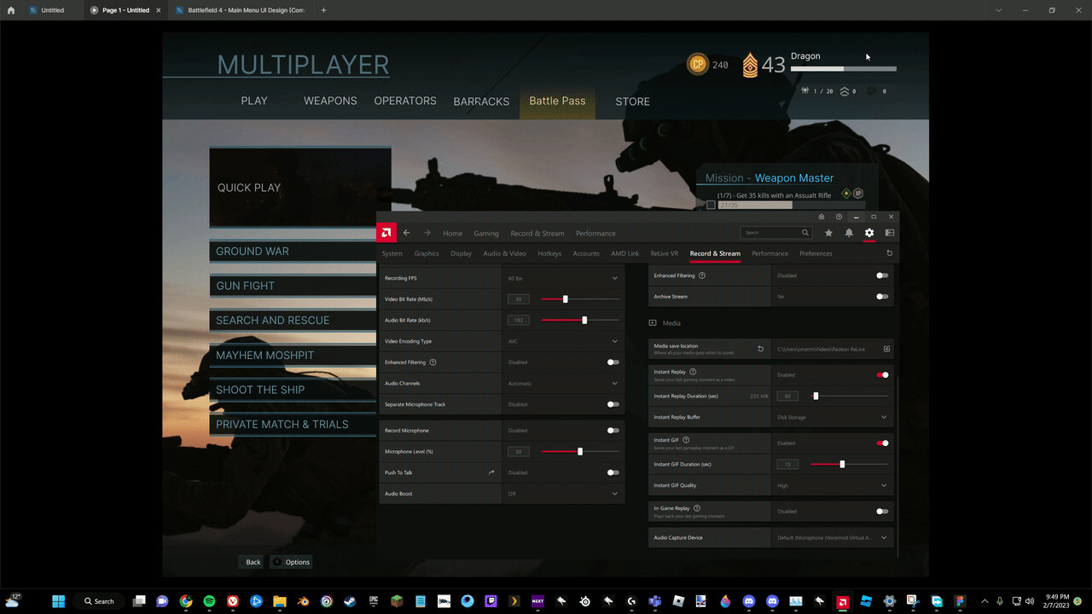Switch to the Graphics tab
1092x614 pixels.
click(x=427, y=253)
